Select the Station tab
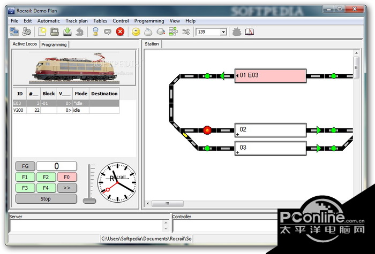This screenshot has height=254, width=375. pyautogui.click(x=152, y=44)
